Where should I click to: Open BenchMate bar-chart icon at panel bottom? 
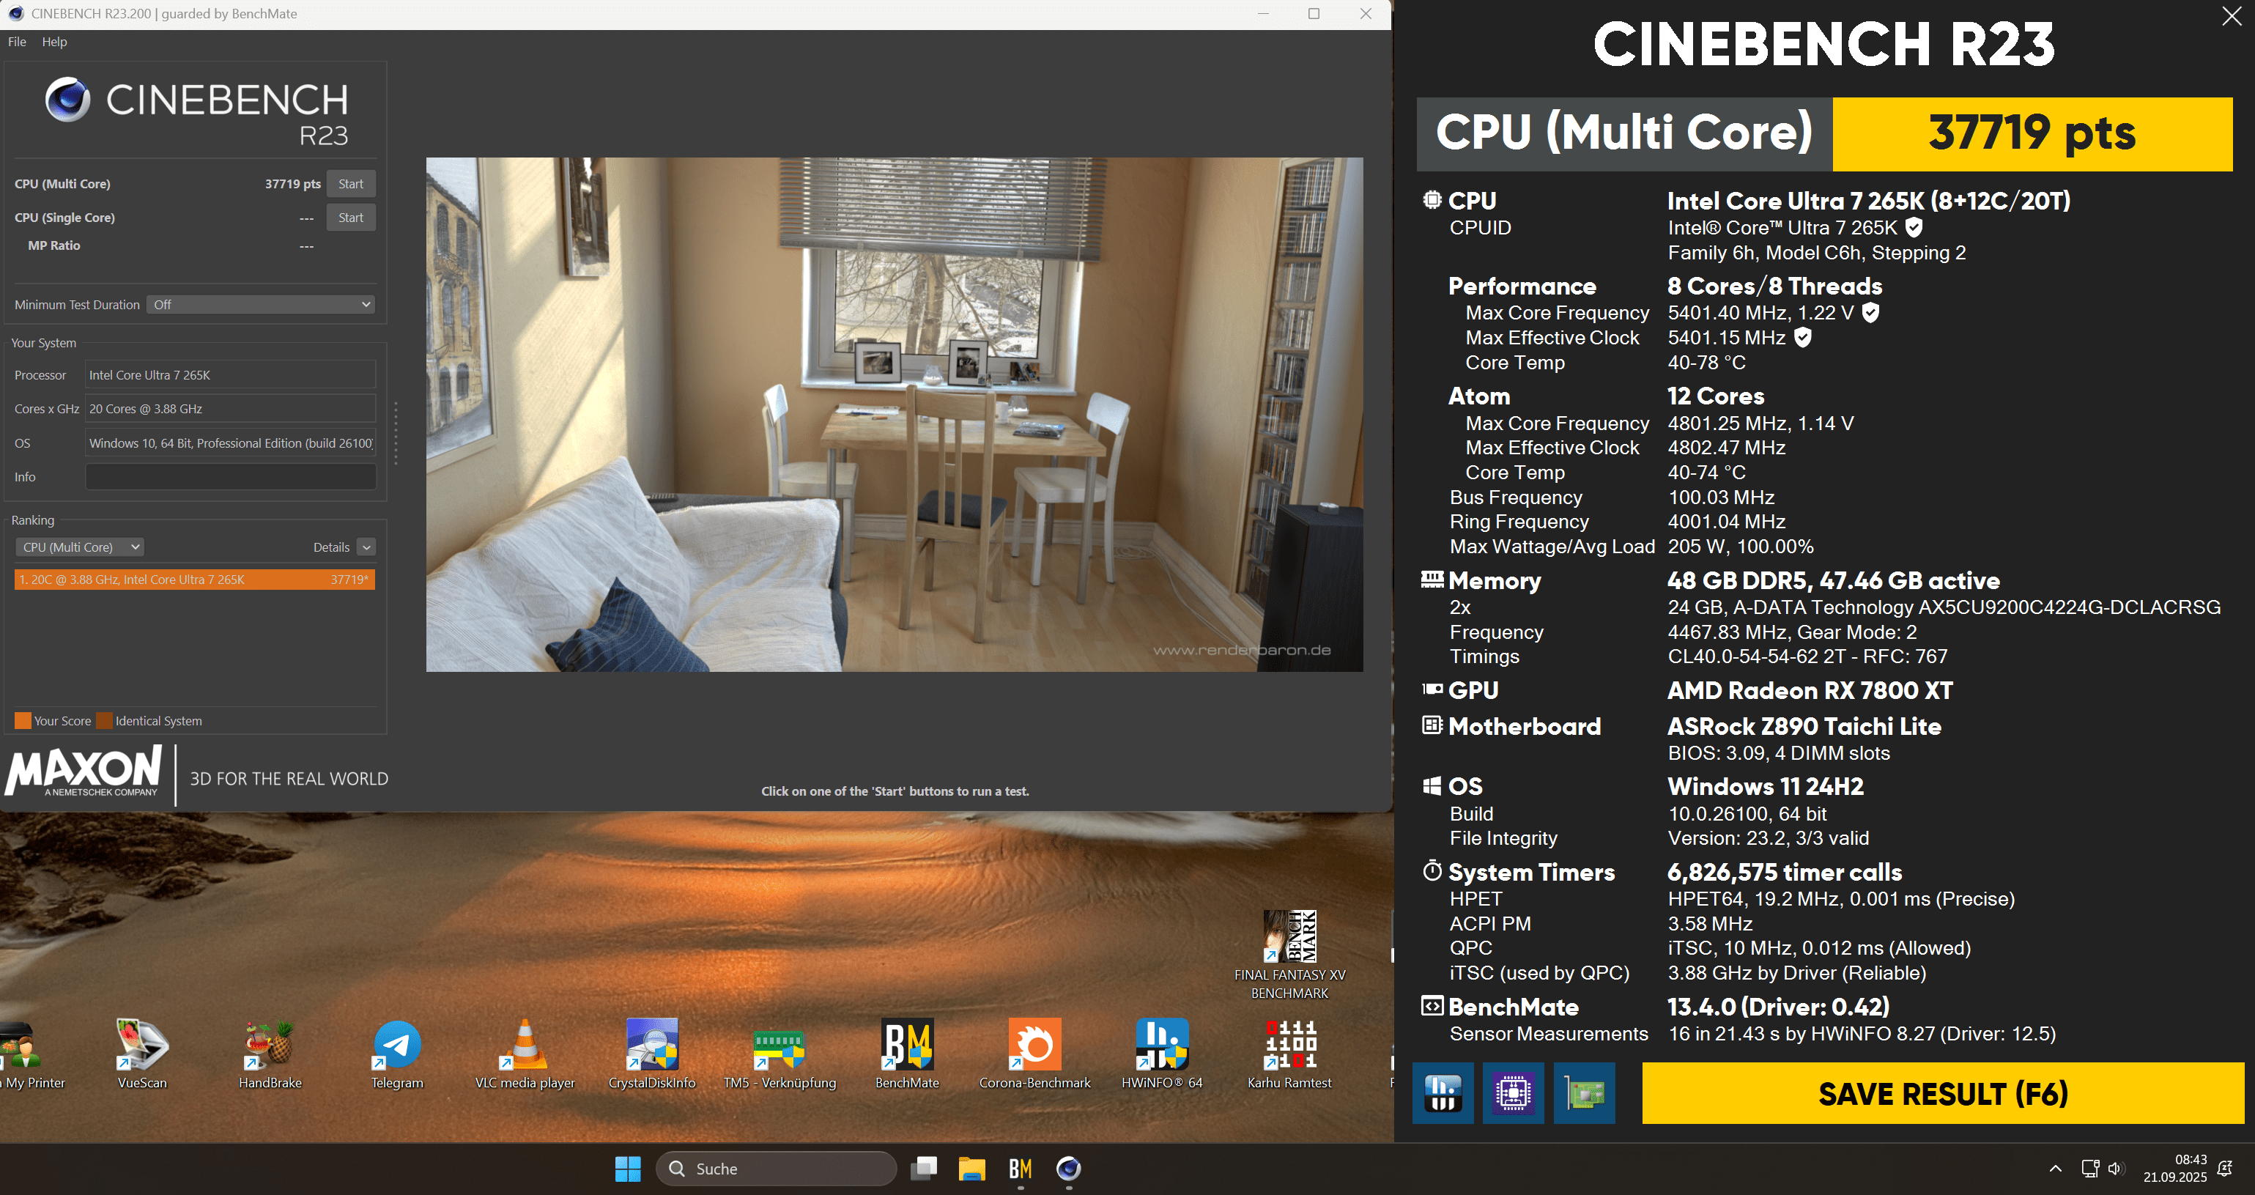(1442, 1092)
